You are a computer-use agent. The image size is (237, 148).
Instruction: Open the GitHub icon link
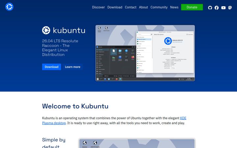click(x=210, y=8)
